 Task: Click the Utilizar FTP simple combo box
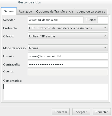coord(68,36)
